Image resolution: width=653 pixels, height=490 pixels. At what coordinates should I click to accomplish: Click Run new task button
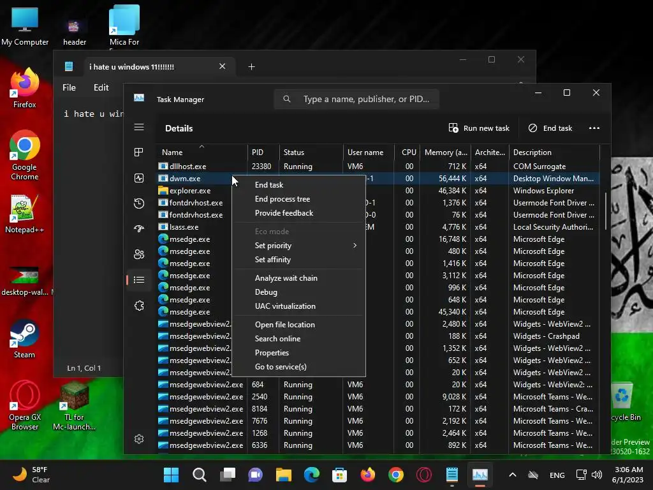coord(479,128)
